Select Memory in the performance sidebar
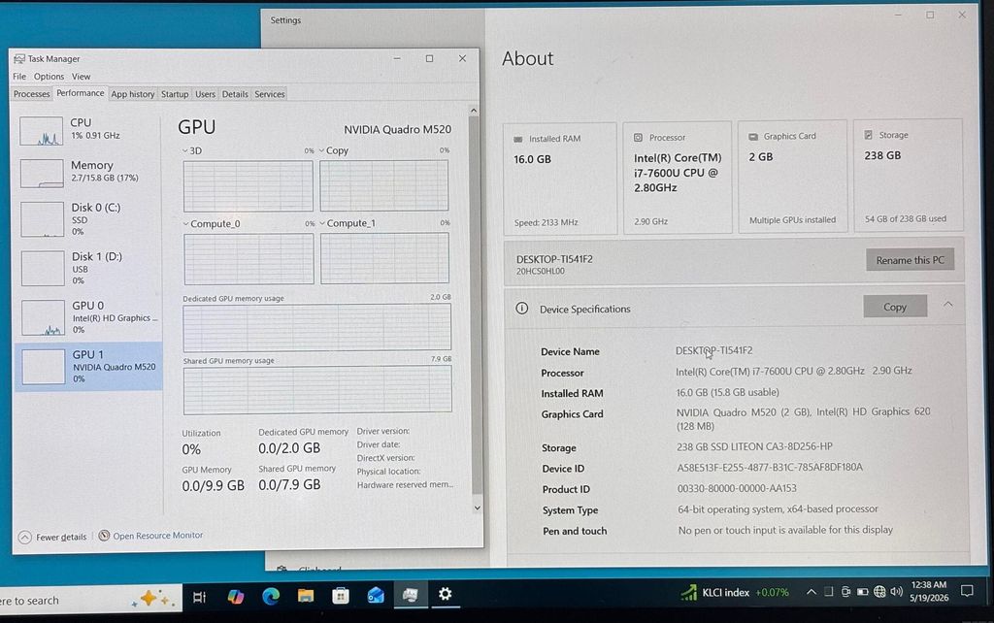 [88, 173]
